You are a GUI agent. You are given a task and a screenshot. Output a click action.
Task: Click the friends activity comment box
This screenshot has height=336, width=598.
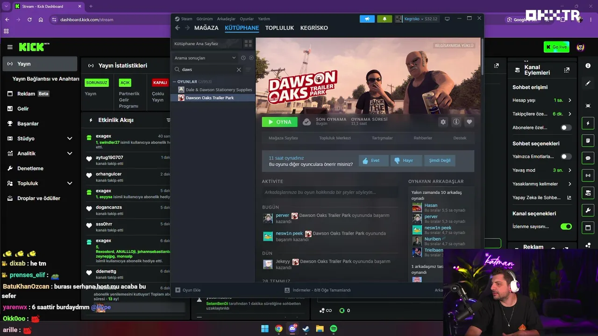[x=330, y=192]
